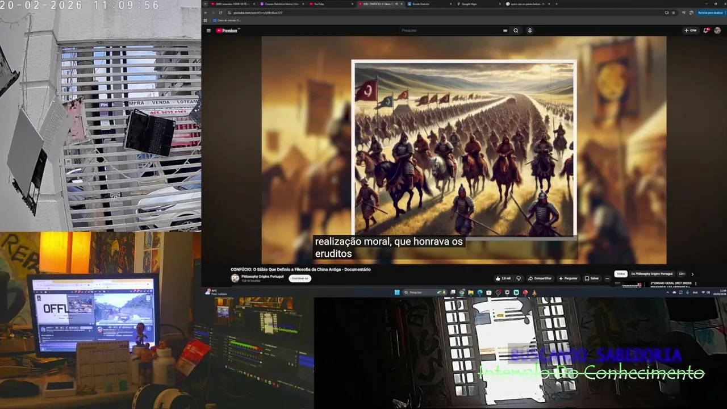Open the YouTube hamburger guide menu

pyautogui.click(x=208, y=31)
